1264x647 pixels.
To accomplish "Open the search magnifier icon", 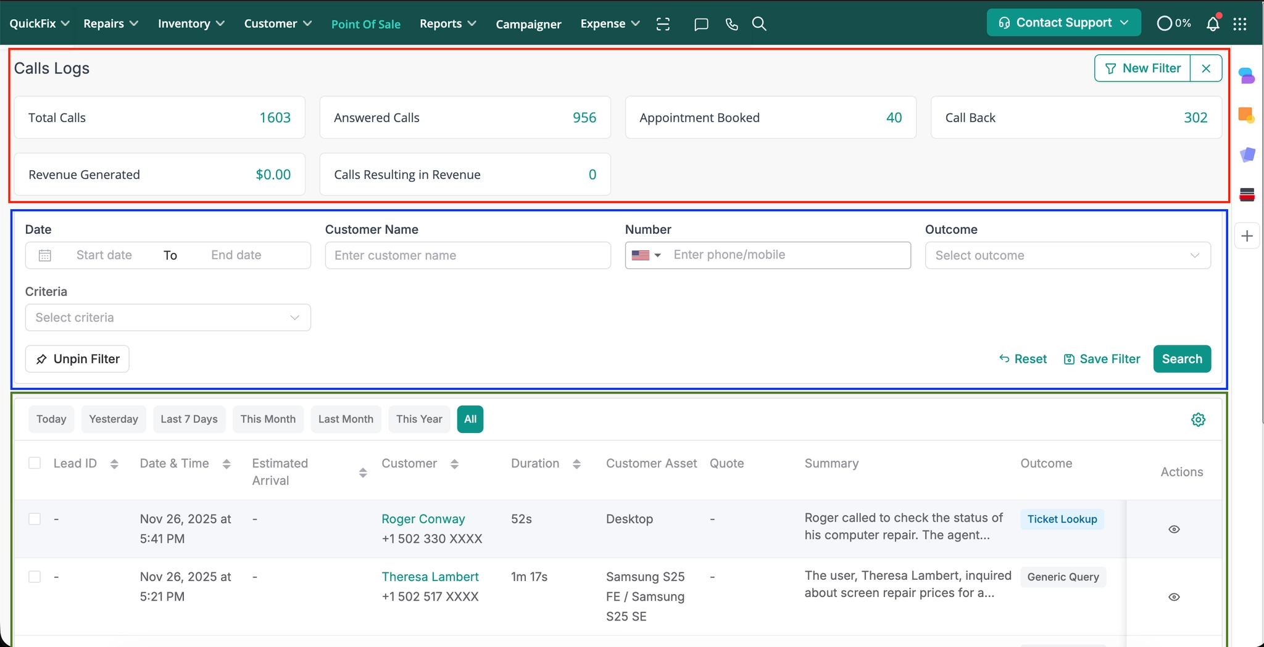I will 759,24.
